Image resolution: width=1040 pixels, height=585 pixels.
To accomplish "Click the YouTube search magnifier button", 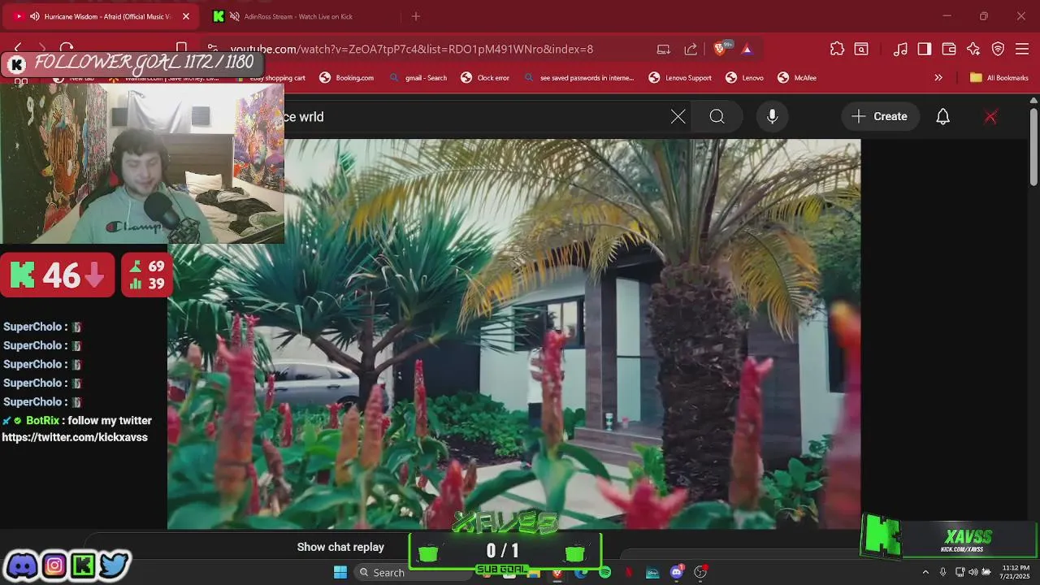I will coord(717,117).
